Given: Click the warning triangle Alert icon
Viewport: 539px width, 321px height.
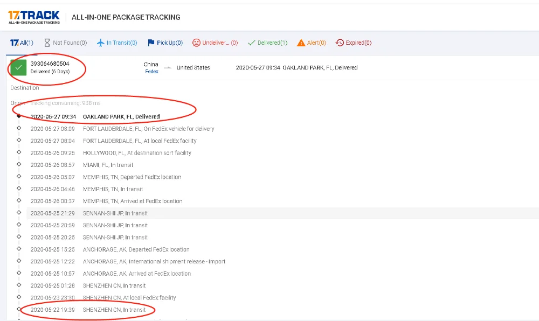Looking at the screenshot, I should click(301, 43).
